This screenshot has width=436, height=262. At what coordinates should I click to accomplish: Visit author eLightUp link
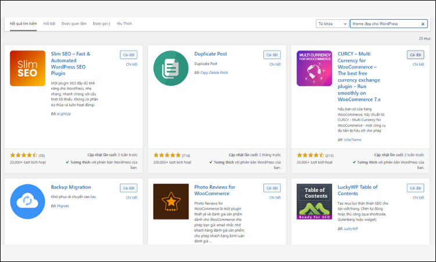pyautogui.click(x=64, y=114)
